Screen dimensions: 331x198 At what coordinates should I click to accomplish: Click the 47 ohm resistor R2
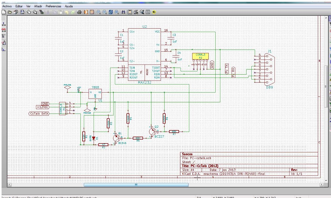click(x=103, y=145)
